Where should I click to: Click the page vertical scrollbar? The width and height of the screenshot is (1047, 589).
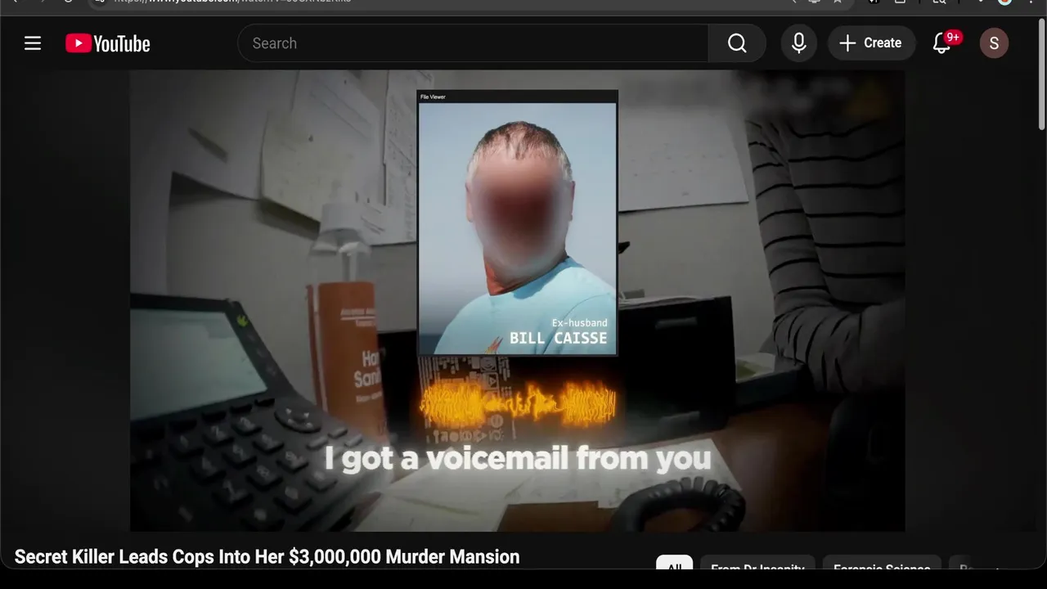click(x=1041, y=74)
